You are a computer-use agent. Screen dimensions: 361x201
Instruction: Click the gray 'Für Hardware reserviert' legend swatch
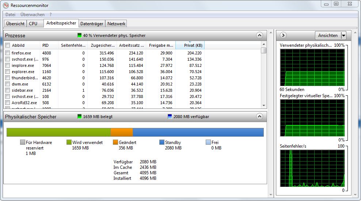22,142
